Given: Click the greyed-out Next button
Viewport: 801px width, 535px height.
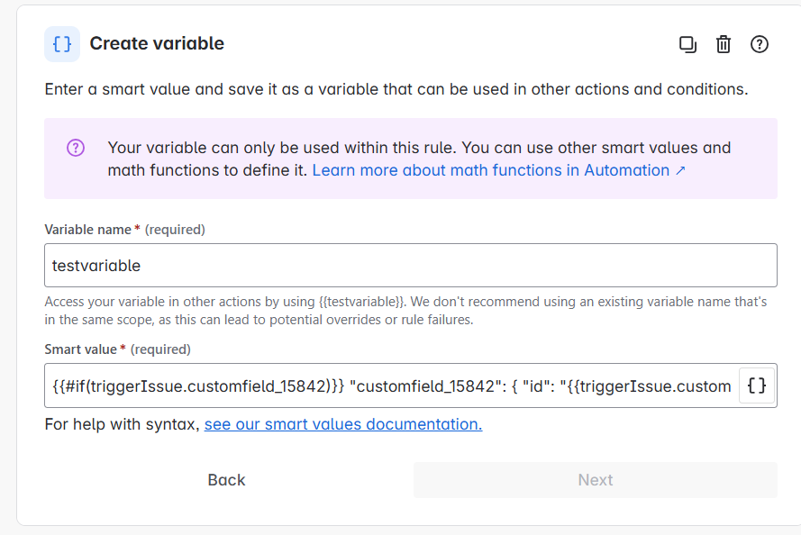Looking at the screenshot, I should tap(595, 480).
